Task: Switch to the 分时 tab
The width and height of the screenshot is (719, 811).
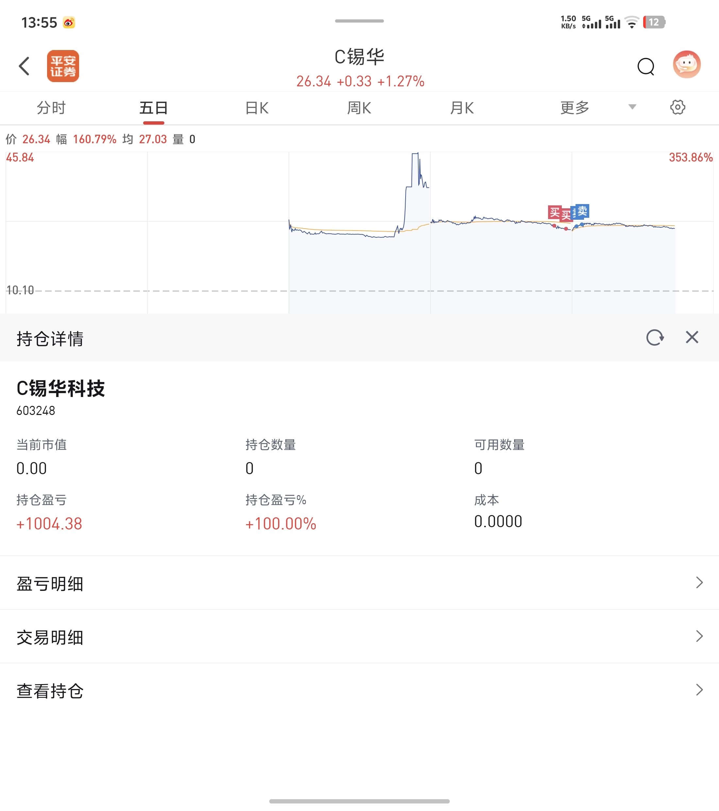Action: [51, 108]
